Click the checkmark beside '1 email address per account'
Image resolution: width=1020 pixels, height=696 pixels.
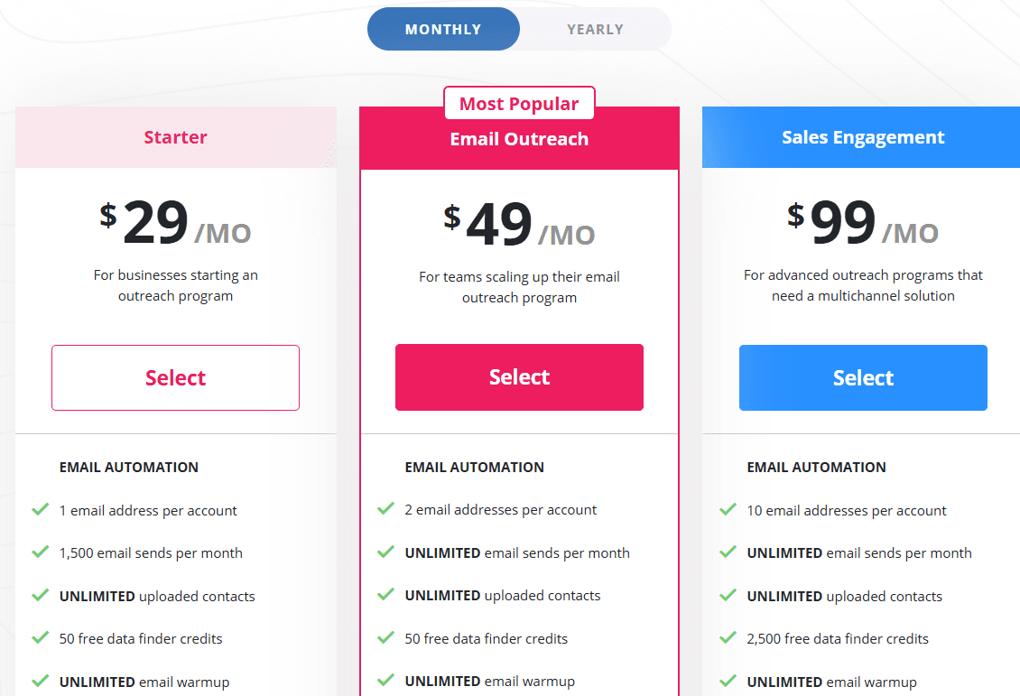click(x=40, y=510)
